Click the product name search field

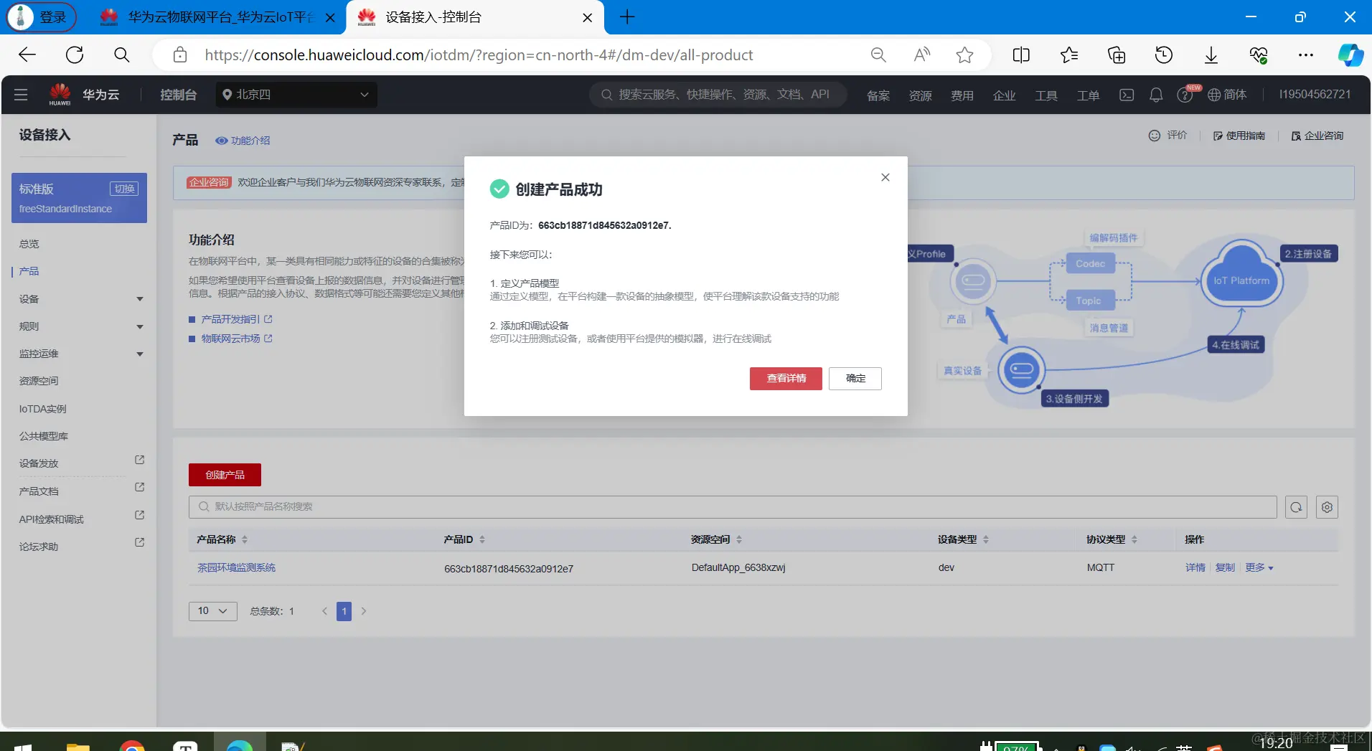733,507
